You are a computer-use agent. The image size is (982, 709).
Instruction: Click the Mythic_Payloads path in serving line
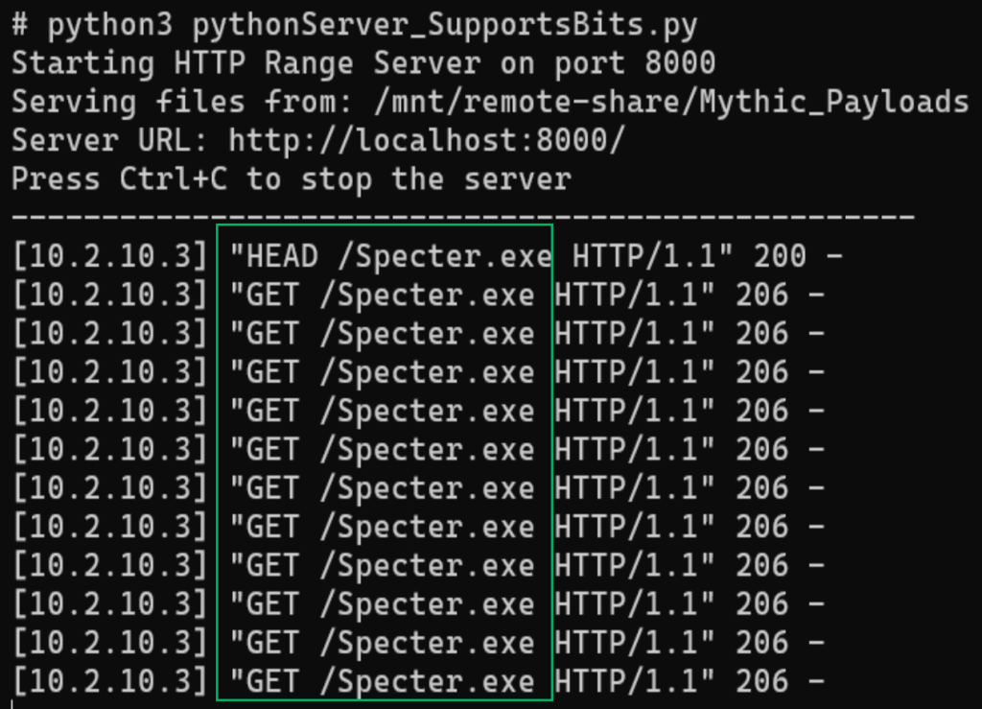834,102
